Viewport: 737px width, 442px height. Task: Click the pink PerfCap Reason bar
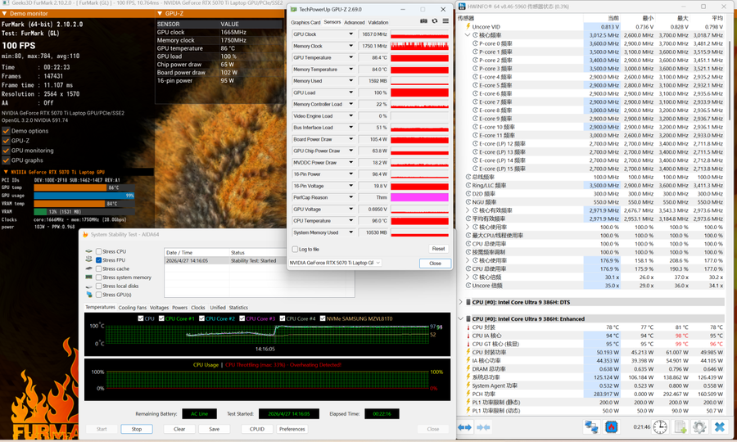pyautogui.click(x=419, y=197)
